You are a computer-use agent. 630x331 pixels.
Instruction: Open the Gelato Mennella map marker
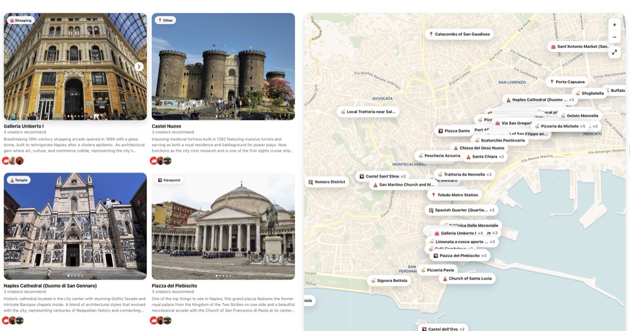tap(579, 116)
